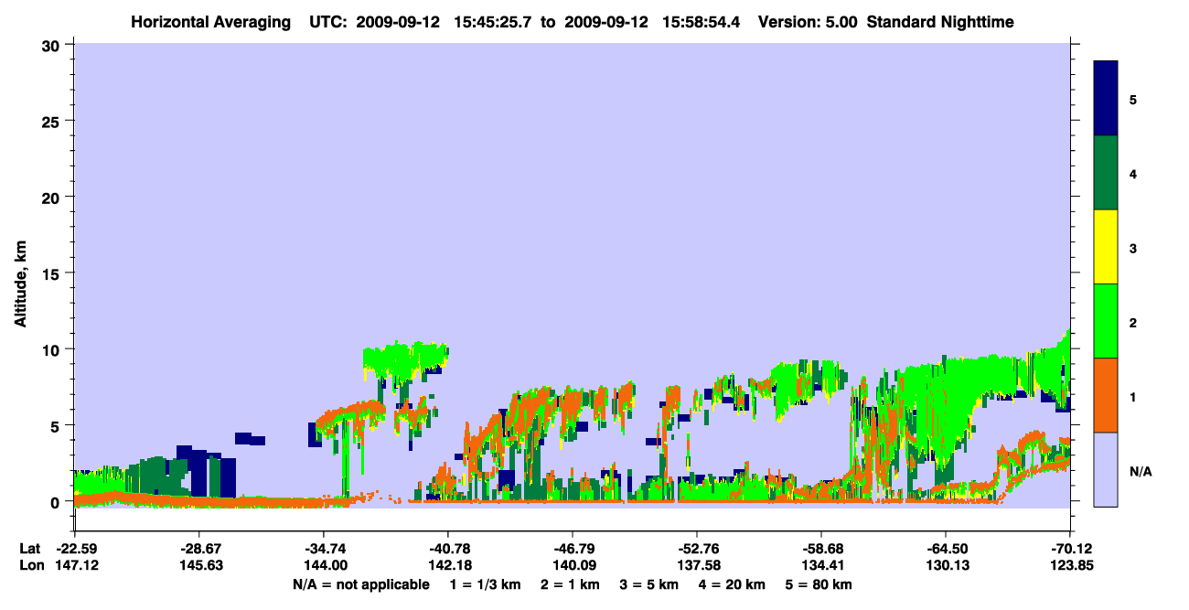The width and height of the screenshot is (1189, 610).
Task: Click the color bar label '4'
Action: [1133, 174]
